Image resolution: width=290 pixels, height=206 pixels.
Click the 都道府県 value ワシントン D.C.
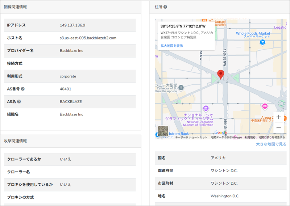click(x=224, y=171)
